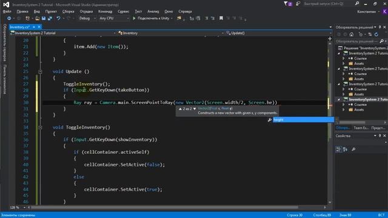Collapse the ToggleInventory() method fold marker
Screen dimensions: 388x218
40,128
